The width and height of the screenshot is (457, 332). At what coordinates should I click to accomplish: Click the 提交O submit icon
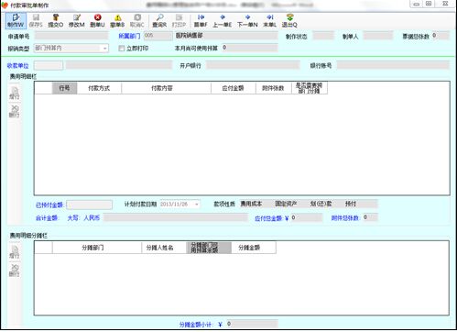56,21
